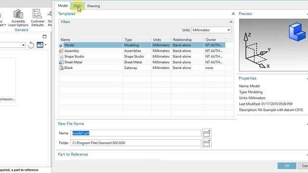Click the Part to Reference section header
Screen dimensions: 308x173
click(73, 154)
